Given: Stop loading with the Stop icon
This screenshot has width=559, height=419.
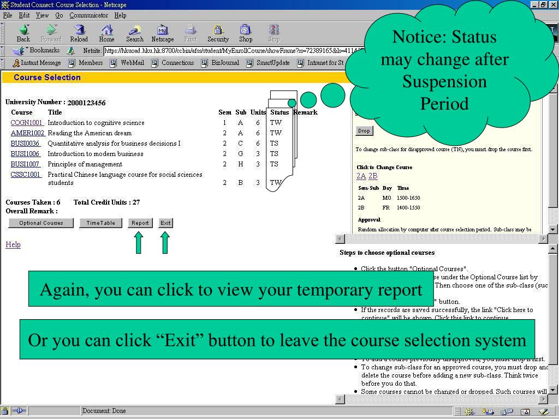Looking at the screenshot, I should pyautogui.click(x=274, y=33).
